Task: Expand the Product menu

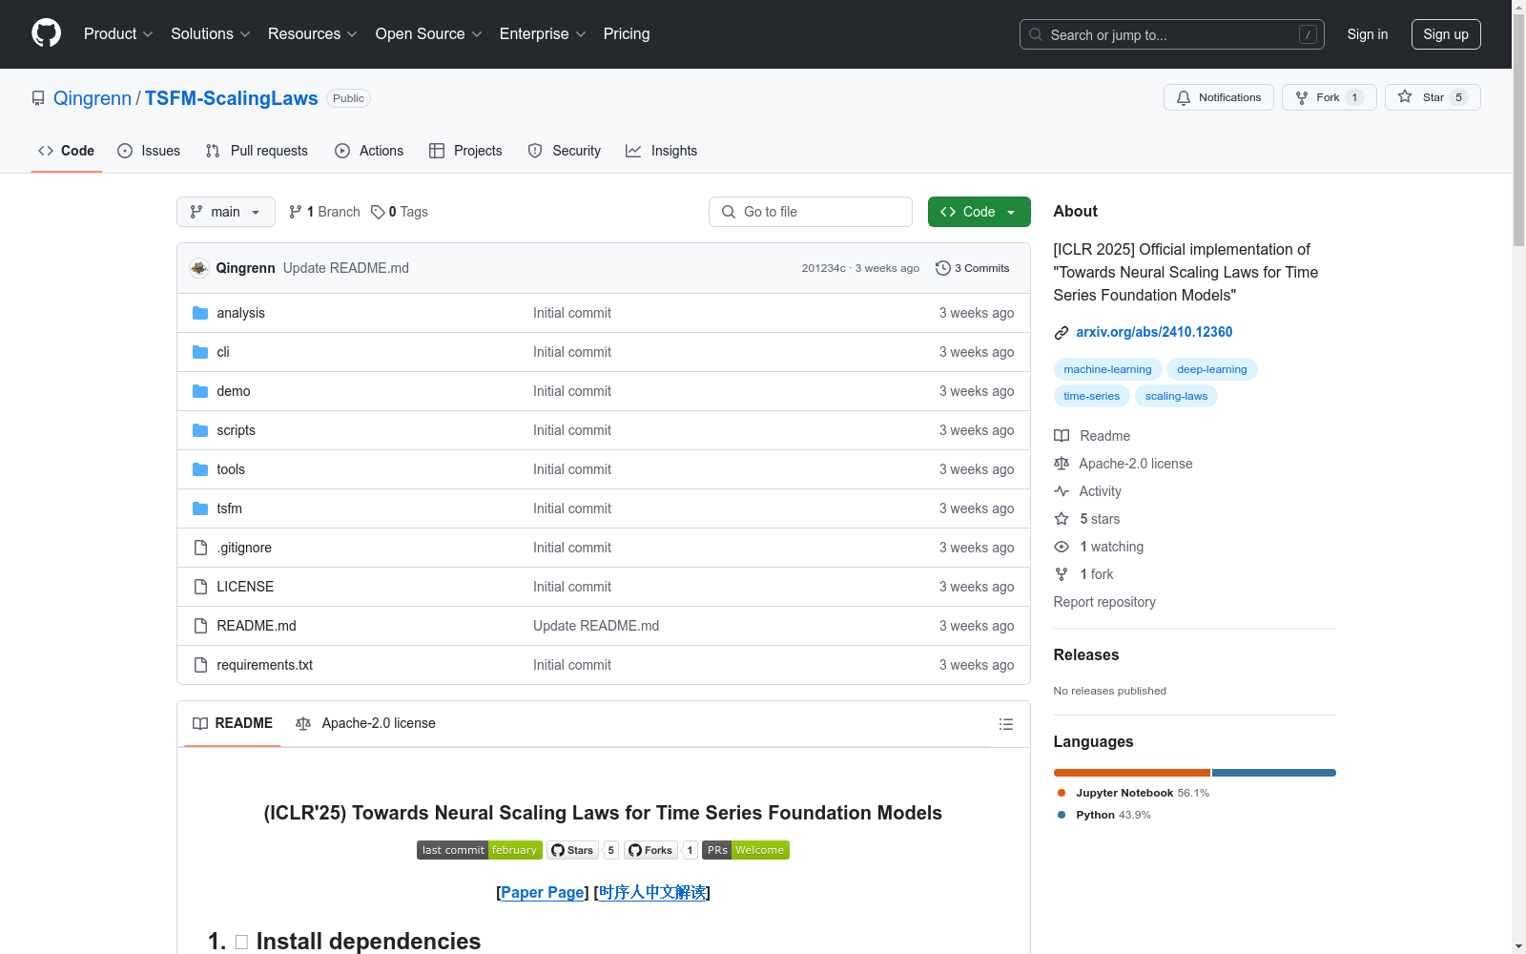Action: tap(118, 34)
